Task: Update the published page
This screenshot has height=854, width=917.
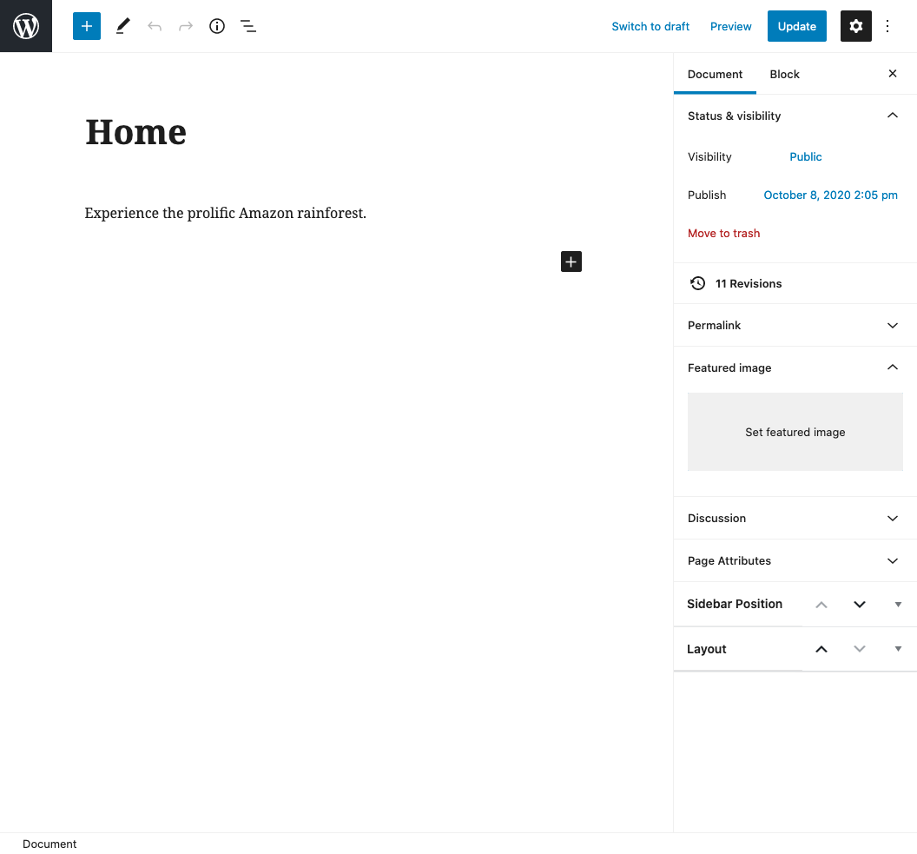Action: tap(796, 26)
